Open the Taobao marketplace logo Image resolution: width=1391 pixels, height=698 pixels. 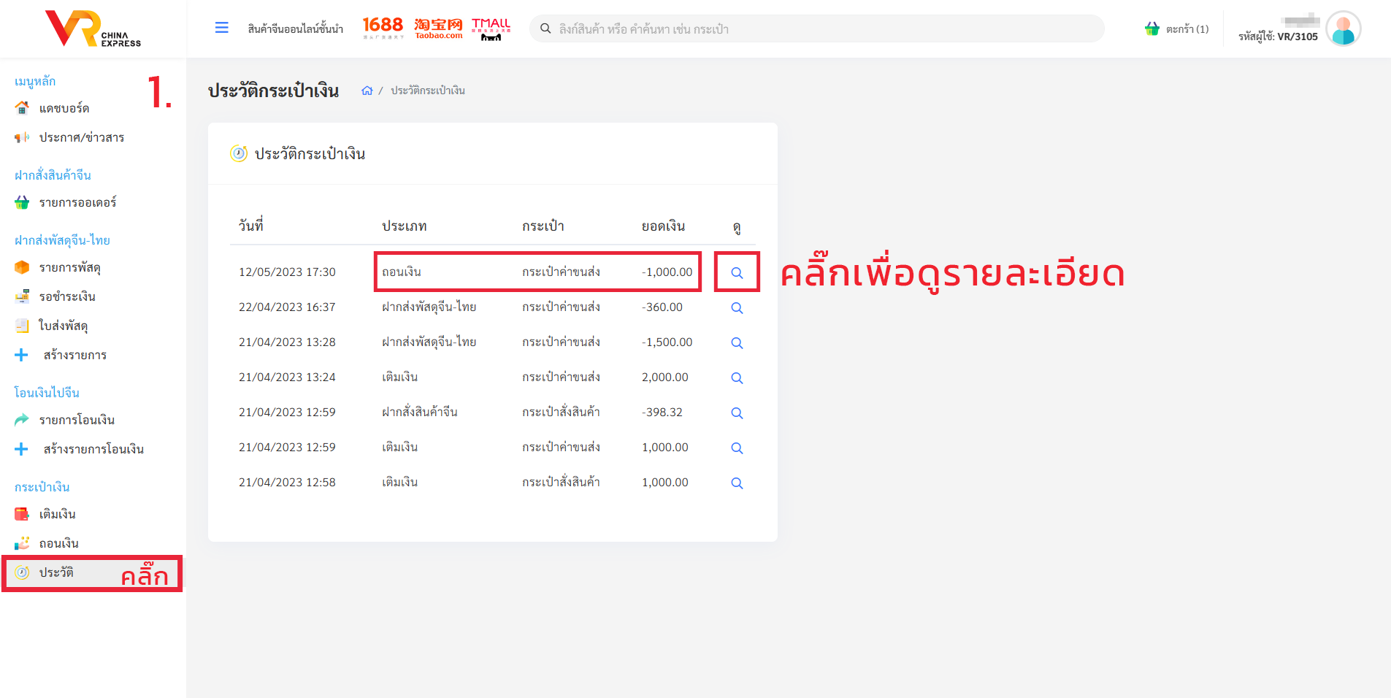(438, 28)
